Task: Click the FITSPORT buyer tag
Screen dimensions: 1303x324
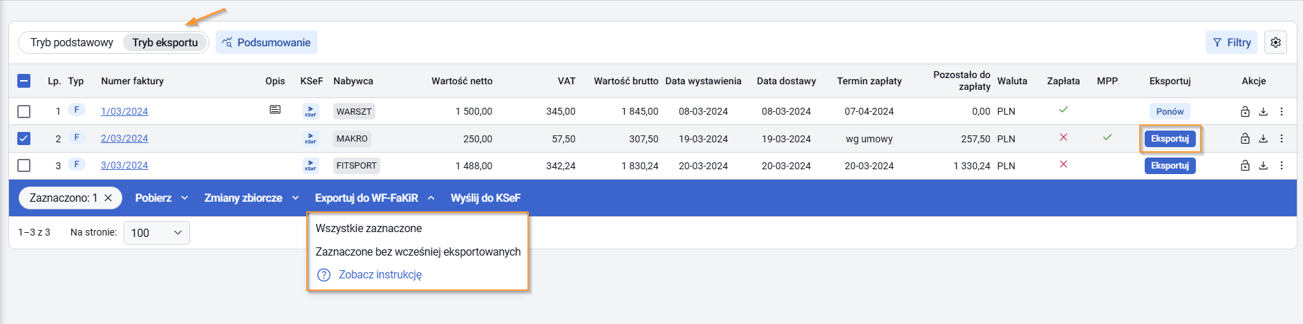Action: click(357, 165)
